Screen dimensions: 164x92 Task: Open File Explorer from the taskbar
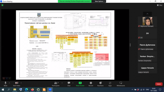tap(15, 90)
